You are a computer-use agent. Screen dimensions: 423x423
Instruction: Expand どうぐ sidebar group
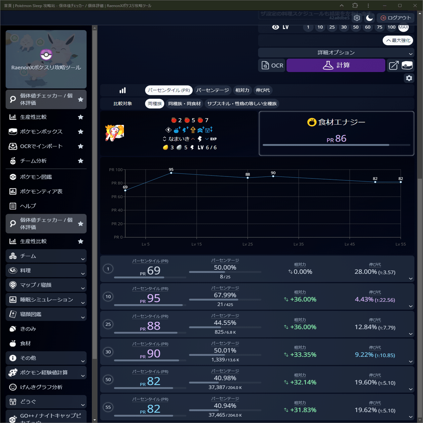(46, 402)
